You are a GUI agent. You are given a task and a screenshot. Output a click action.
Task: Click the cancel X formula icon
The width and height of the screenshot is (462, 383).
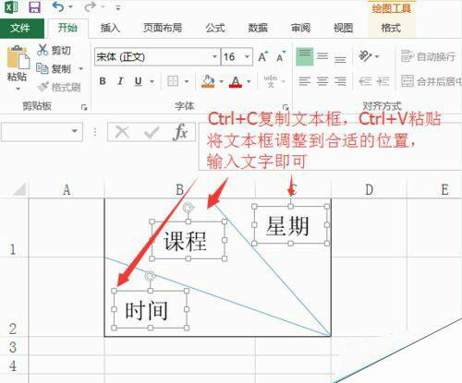122,132
